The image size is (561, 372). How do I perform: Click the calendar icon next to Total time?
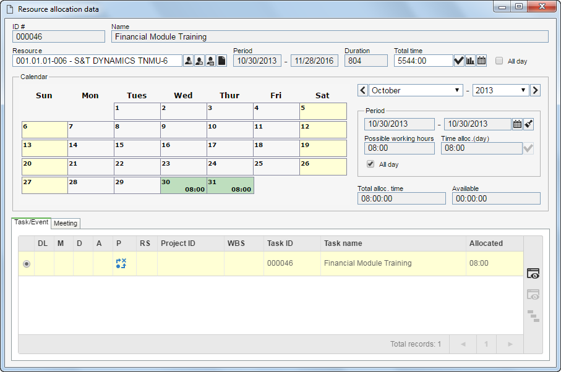click(x=482, y=61)
